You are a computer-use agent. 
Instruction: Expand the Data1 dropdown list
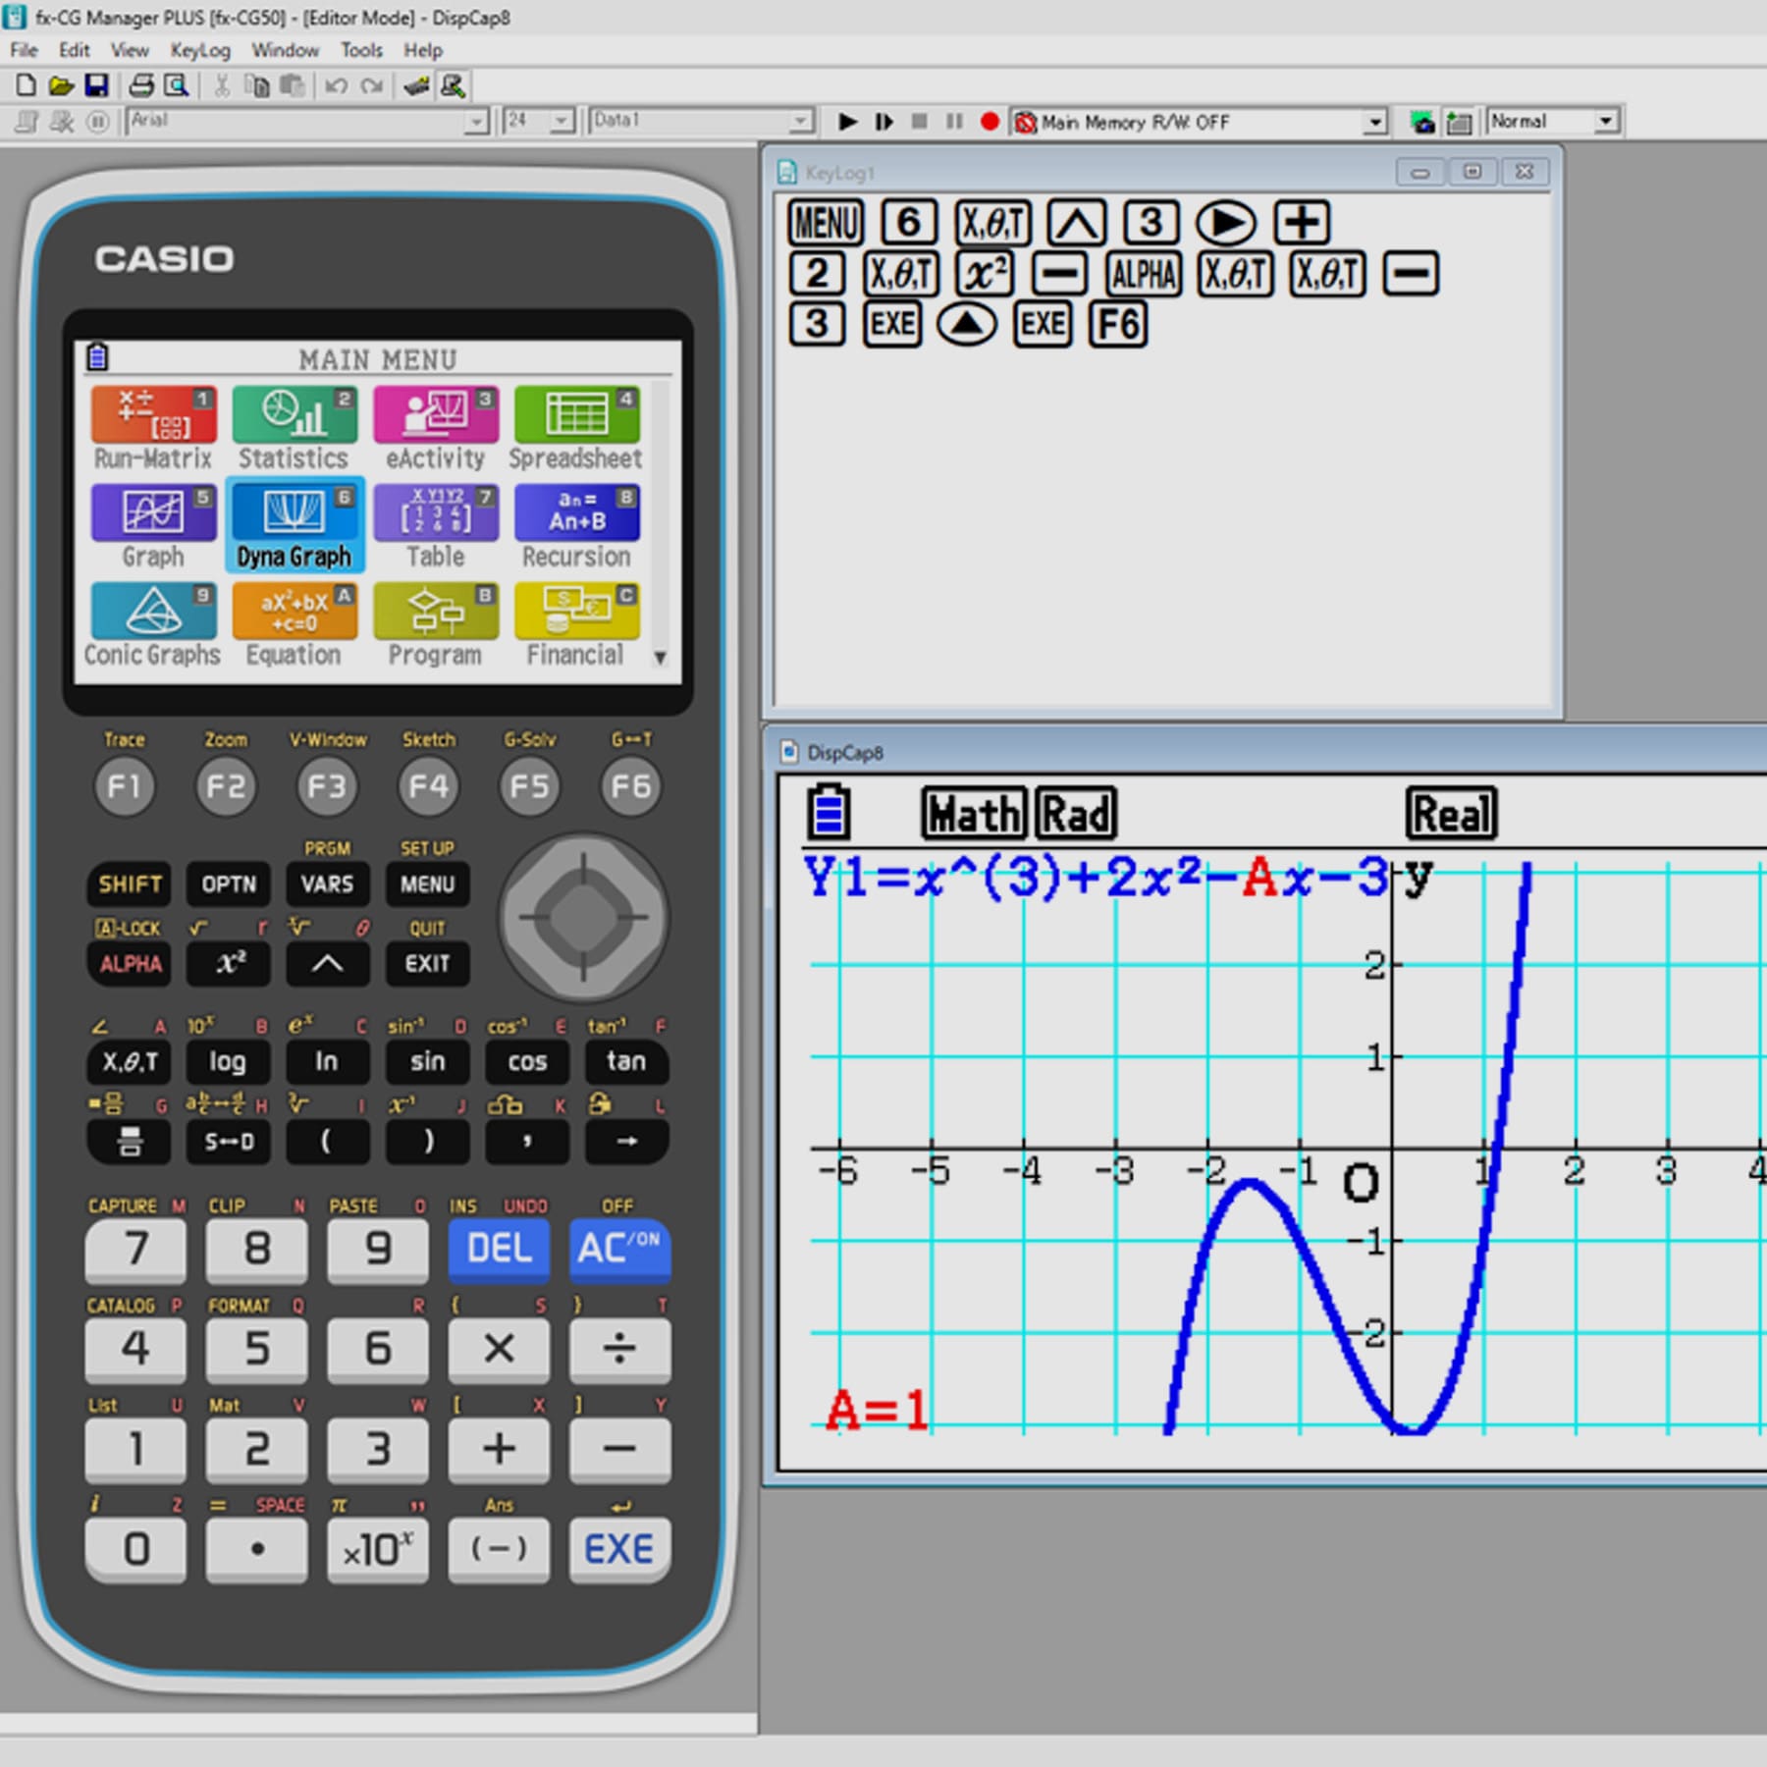[x=801, y=121]
